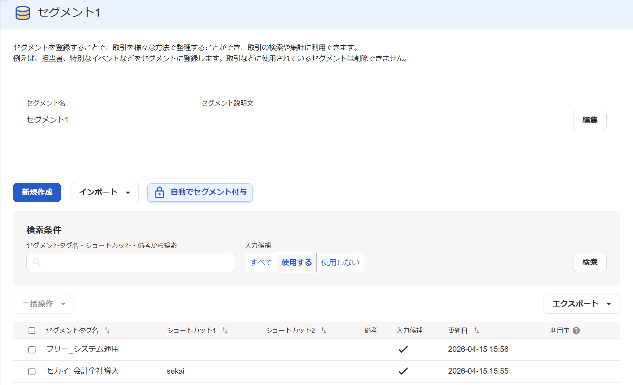Open the エクスポート dropdown
The height and width of the screenshot is (385, 633).
tap(582, 304)
